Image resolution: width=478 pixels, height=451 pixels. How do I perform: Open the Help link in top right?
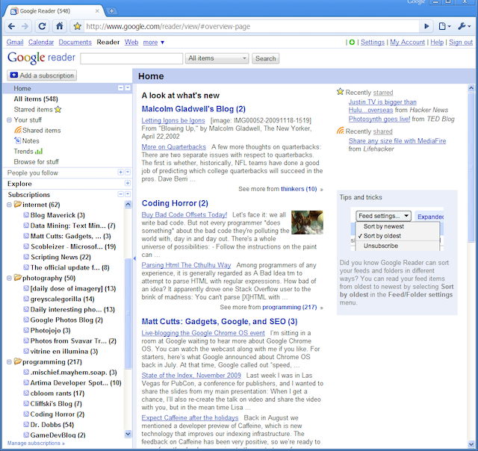coord(437,43)
